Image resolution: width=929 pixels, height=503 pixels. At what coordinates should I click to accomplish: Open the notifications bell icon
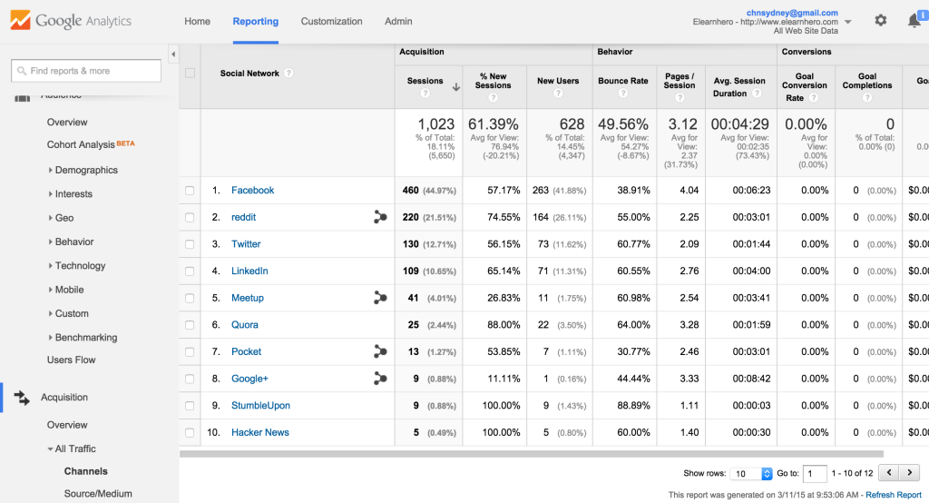(x=914, y=21)
